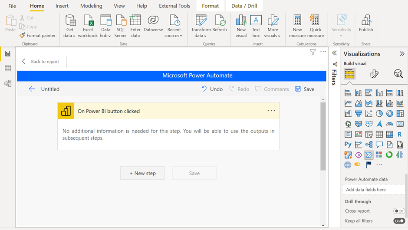Insert a Text box

[x=256, y=26]
